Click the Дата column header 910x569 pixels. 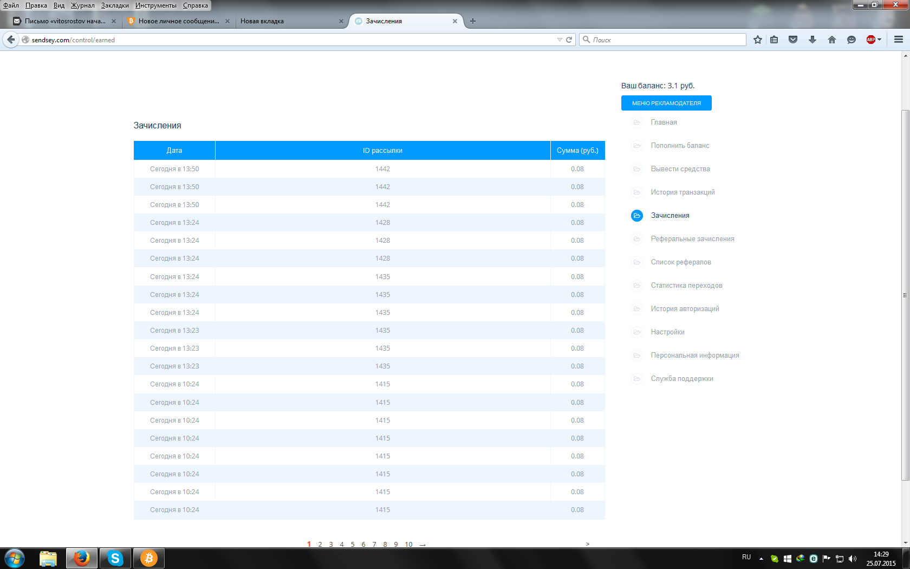tap(174, 151)
